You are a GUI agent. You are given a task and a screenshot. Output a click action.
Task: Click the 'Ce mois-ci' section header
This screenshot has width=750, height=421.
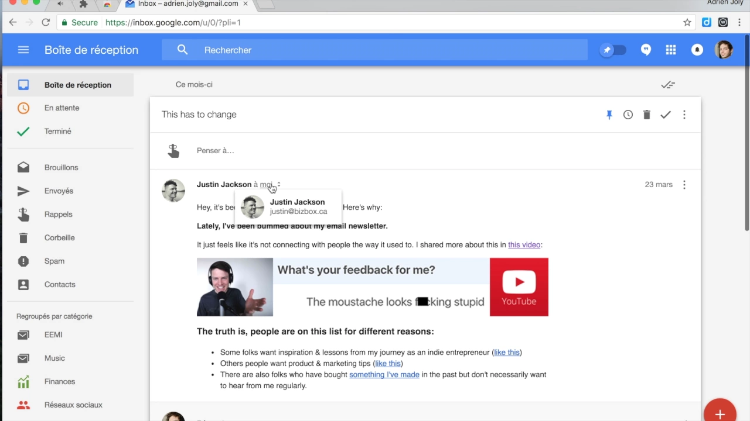(x=194, y=85)
